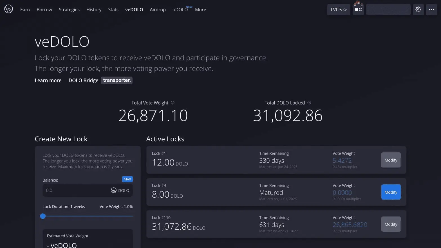Modify Lock #110 with 31,072.86 DOLO
The image size is (441, 248).
click(x=391, y=224)
